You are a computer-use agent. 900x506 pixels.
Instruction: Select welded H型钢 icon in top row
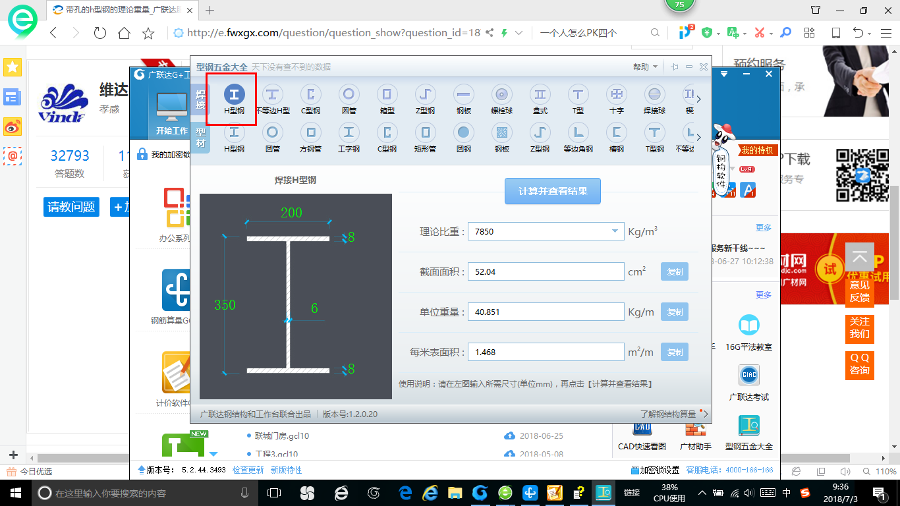pyautogui.click(x=234, y=99)
